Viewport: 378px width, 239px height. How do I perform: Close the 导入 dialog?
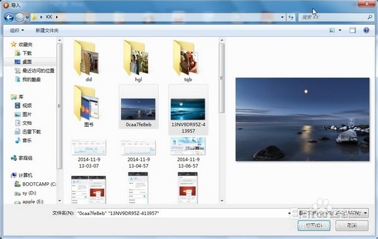pos(367,4)
